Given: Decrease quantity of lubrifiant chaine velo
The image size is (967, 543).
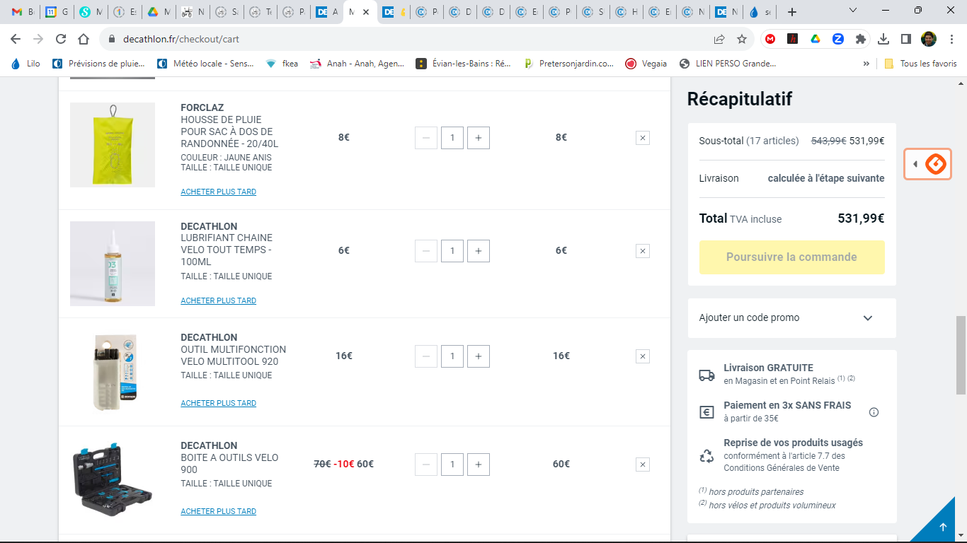Looking at the screenshot, I should point(425,251).
